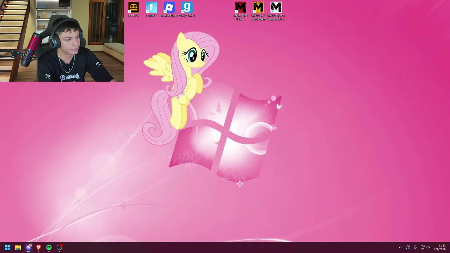Switch to Discord in the taskbar
Image resolution: width=450 pixels, height=253 pixels.
click(28, 247)
